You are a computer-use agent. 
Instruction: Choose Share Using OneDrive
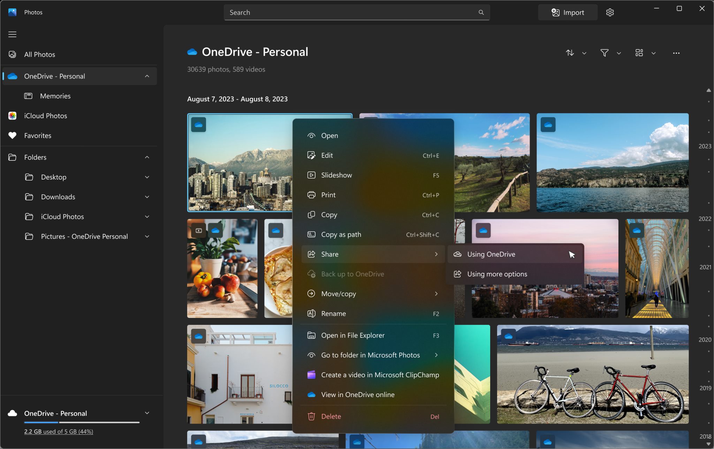pos(491,254)
